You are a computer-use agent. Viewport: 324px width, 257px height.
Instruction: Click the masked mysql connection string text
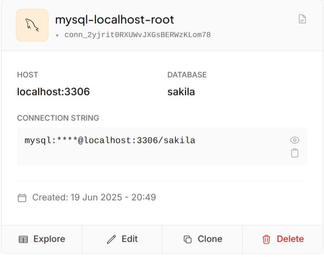pos(110,140)
